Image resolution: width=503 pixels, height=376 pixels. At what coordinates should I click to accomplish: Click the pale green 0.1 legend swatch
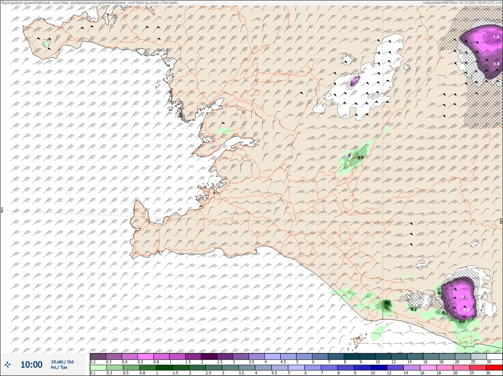[98, 368]
